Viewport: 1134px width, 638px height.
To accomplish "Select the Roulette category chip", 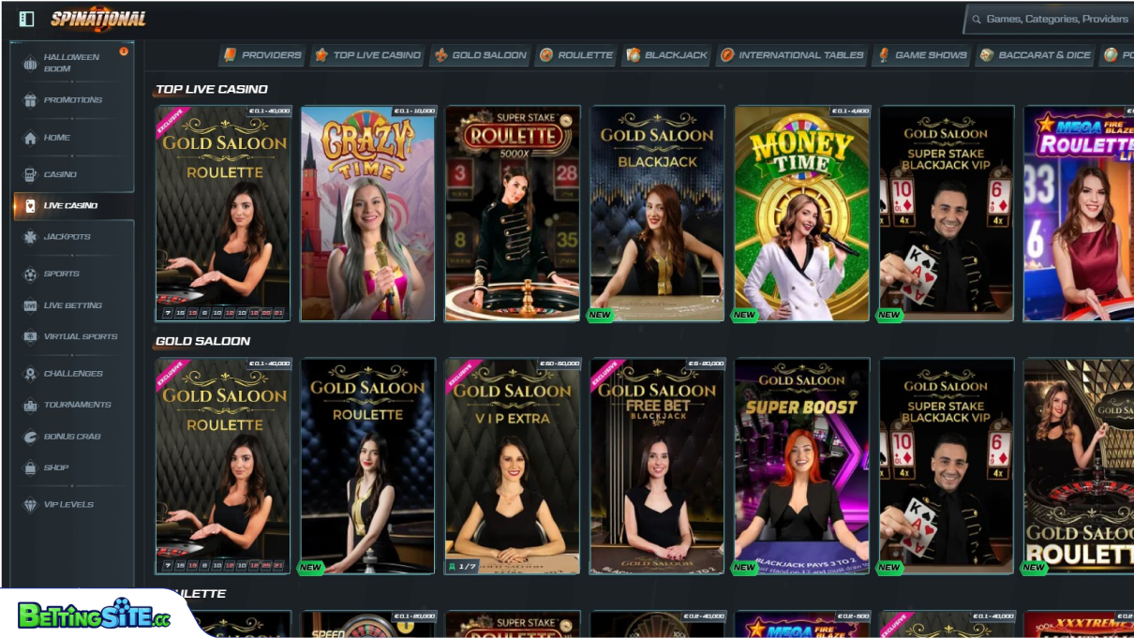I will pyautogui.click(x=574, y=54).
